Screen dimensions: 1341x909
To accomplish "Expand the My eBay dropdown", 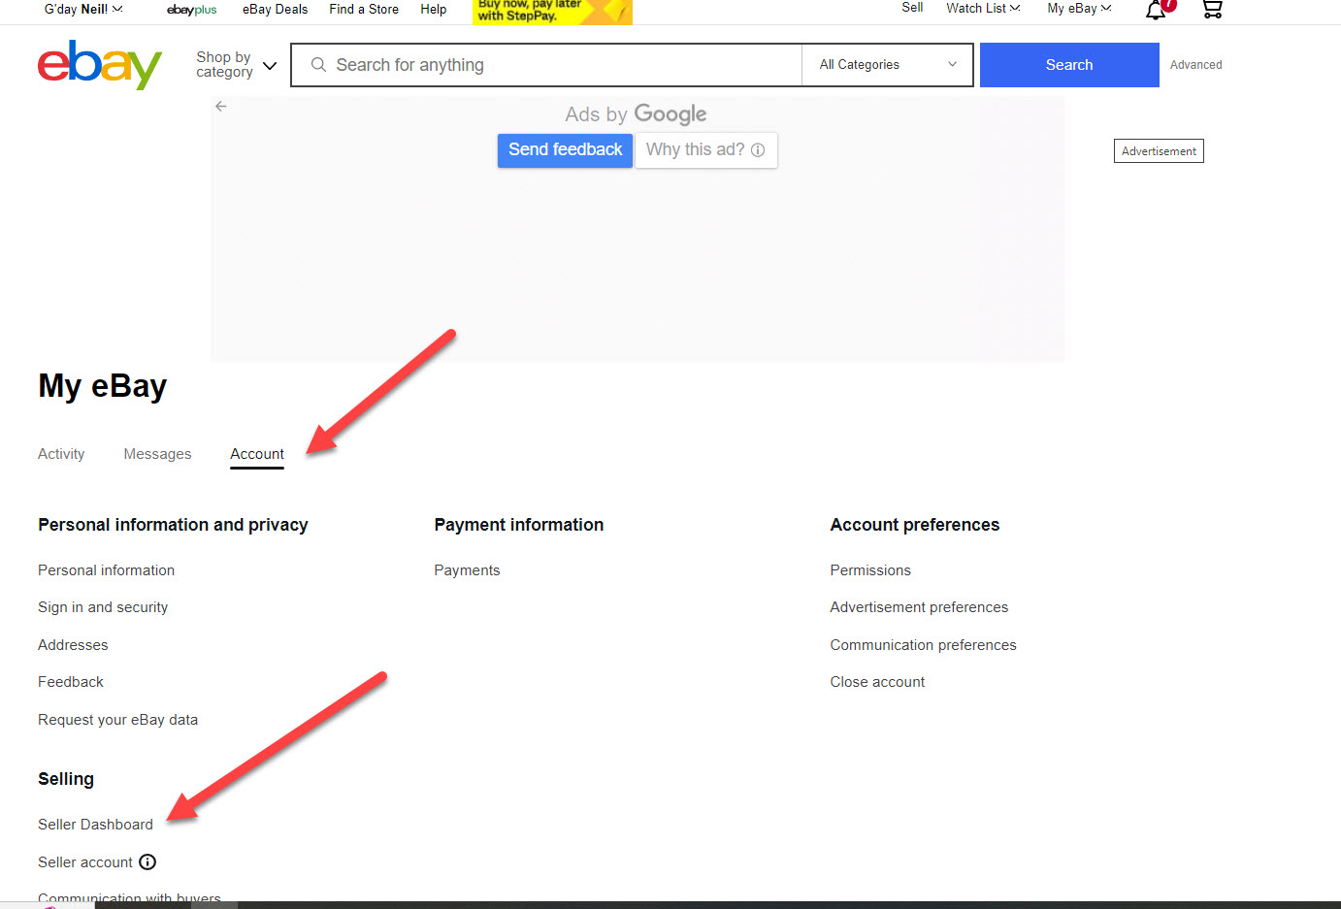I will (x=1079, y=8).
